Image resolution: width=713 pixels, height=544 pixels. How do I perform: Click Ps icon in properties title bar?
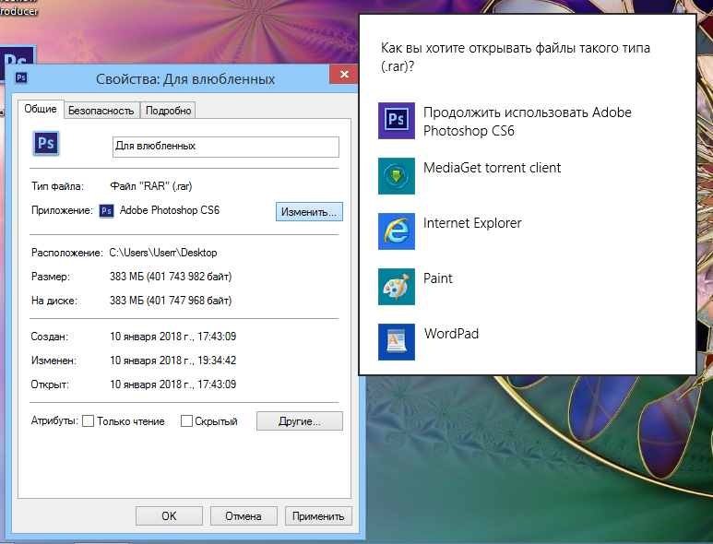click(x=21, y=77)
